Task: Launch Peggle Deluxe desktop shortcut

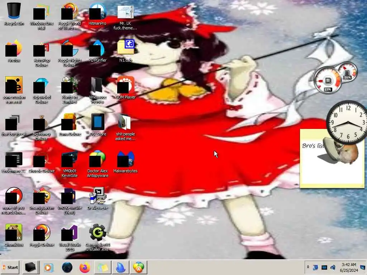Action: 42,236
